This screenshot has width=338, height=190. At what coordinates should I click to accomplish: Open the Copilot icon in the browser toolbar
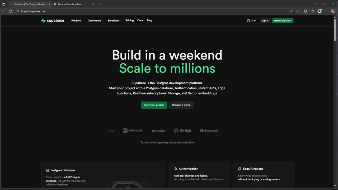tap(333, 11)
